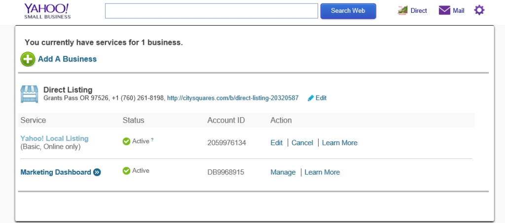Image resolution: width=505 pixels, height=223 pixels.
Task: Open the Mail link in header
Action: pos(459,11)
